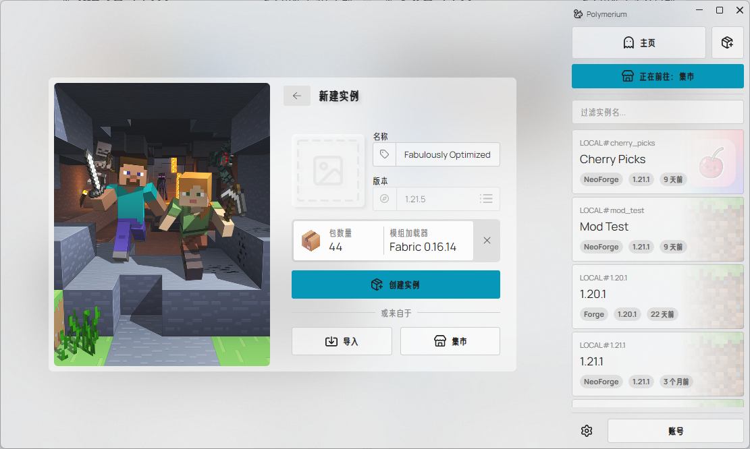Click the image placeholder instance icon

(x=328, y=171)
